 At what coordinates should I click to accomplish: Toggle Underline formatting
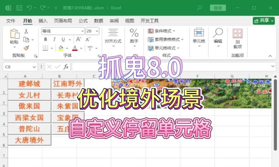pyautogui.click(x=63, y=39)
